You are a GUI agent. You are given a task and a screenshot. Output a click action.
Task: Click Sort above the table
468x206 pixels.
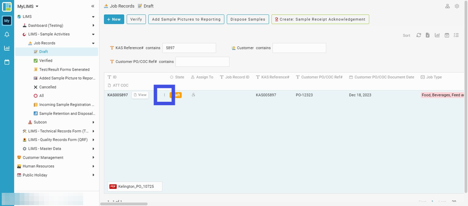406,36
